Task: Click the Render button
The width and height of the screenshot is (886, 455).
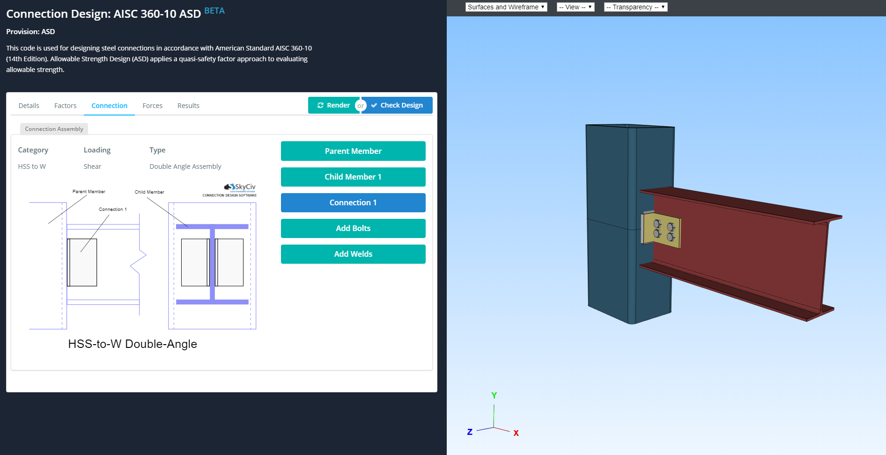Action: point(333,105)
